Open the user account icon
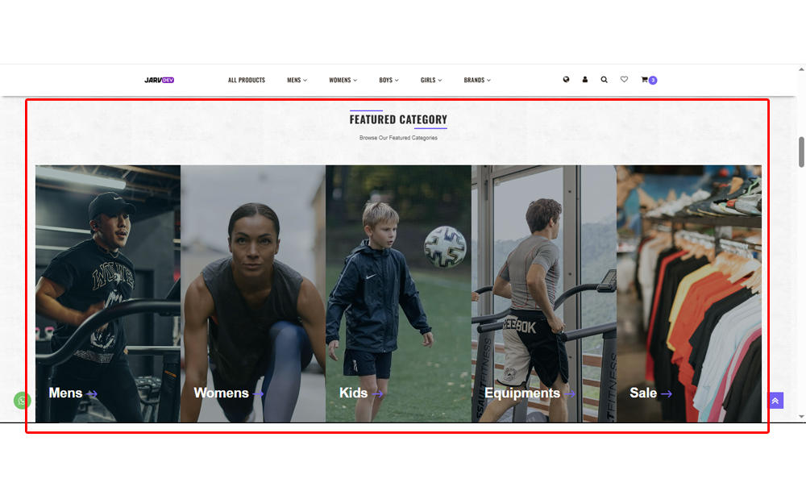806x487 pixels. [x=585, y=80]
